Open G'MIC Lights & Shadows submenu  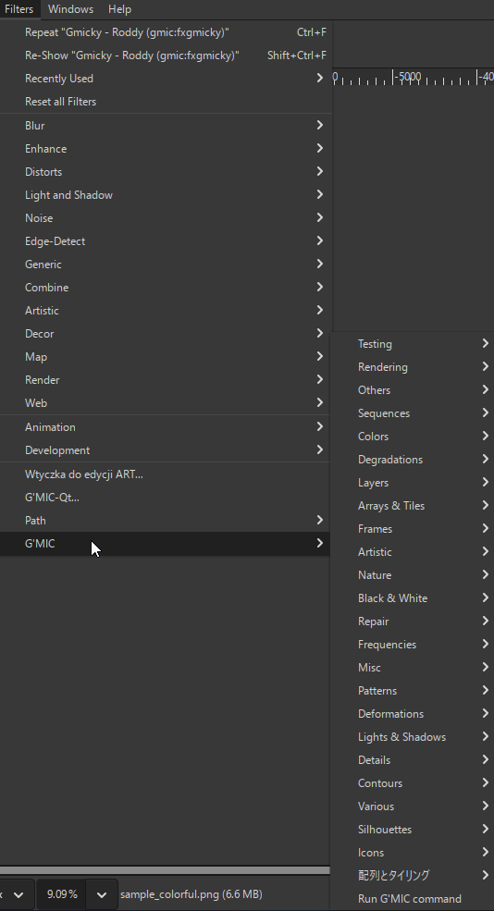[412, 737]
